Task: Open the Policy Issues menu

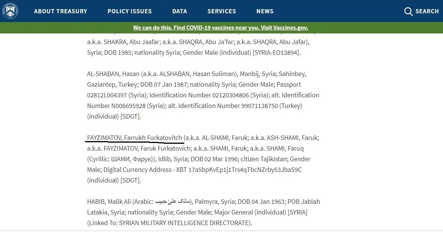Action: [130, 11]
